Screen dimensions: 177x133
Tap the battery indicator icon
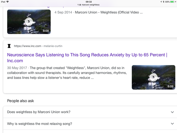[x=172, y=2]
